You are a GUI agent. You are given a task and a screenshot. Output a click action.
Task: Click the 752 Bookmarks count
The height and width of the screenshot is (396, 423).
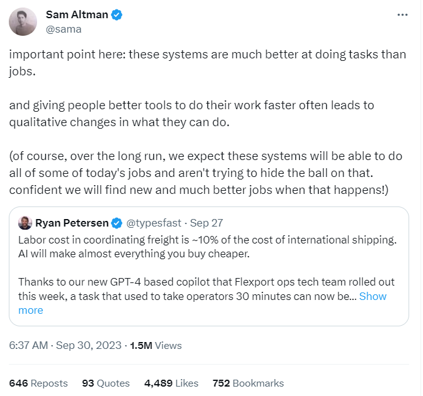(x=248, y=383)
